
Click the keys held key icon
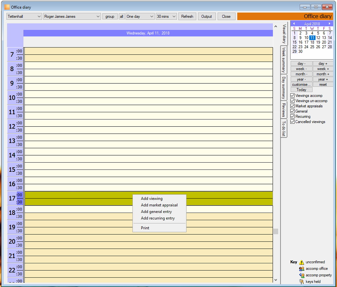point(301,282)
